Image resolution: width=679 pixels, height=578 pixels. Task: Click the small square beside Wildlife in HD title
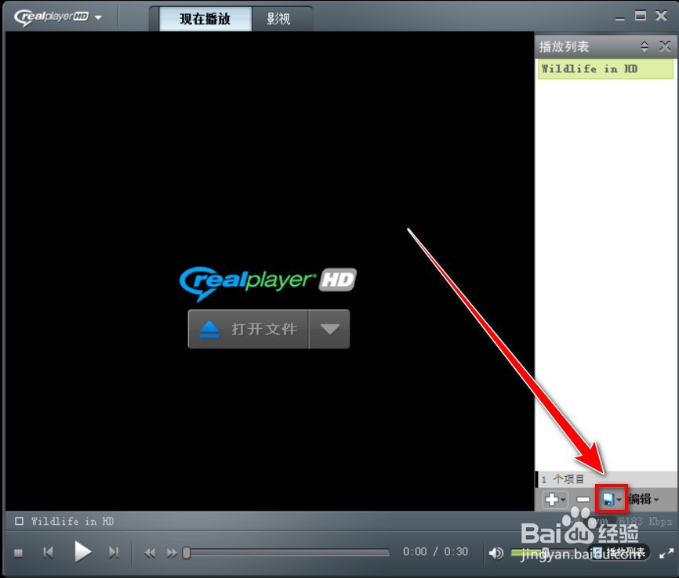(19, 521)
